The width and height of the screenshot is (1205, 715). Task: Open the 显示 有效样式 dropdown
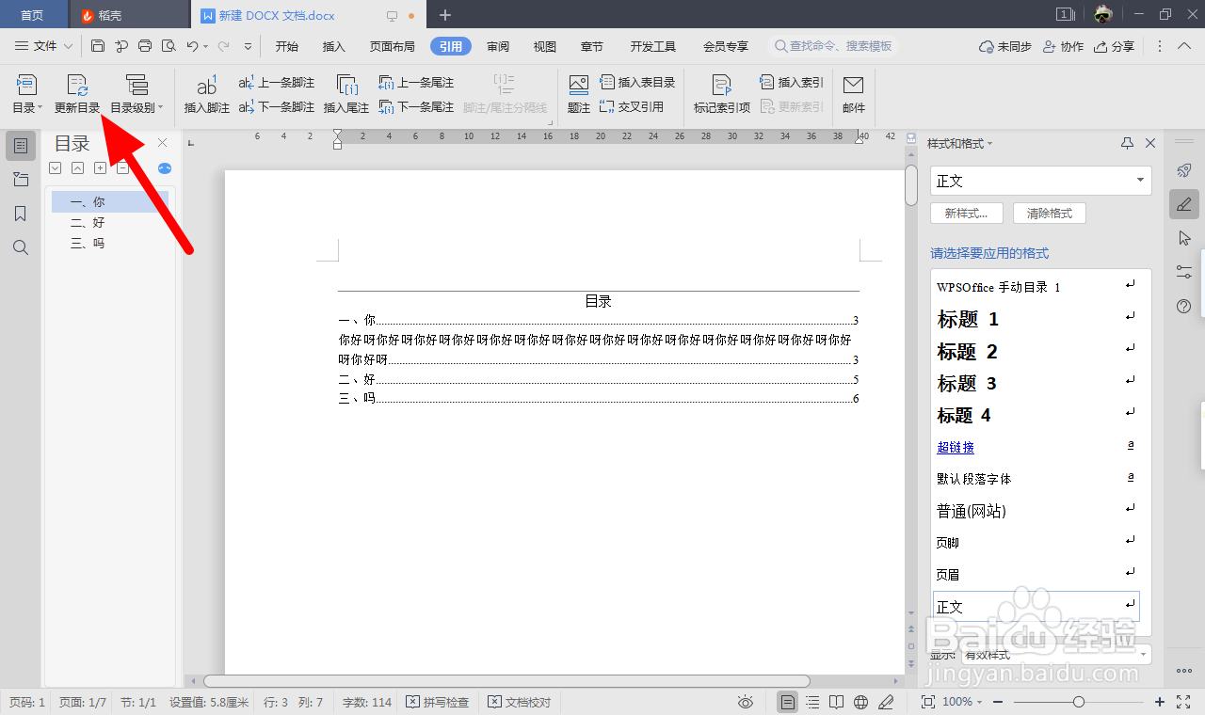(x=1057, y=654)
